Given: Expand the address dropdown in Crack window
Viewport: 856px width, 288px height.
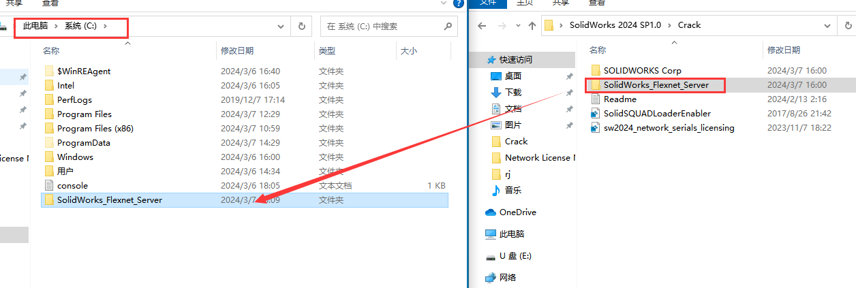Looking at the screenshot, I should [827, 25].
